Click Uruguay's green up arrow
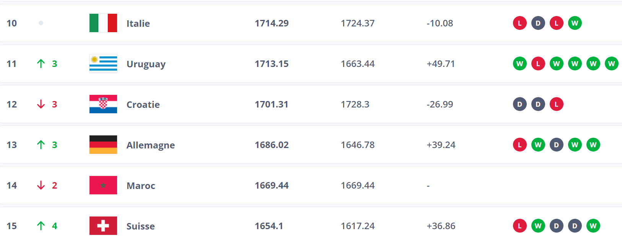Viewport: 622px width, 241px height. tap(41, 64)
